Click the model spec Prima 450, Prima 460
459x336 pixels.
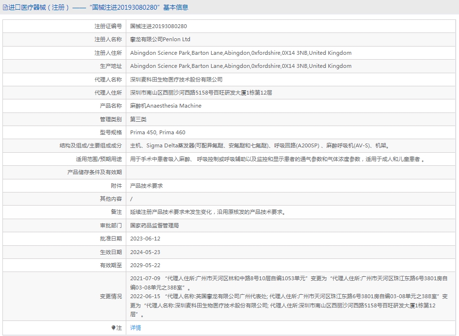pos(157,132)
